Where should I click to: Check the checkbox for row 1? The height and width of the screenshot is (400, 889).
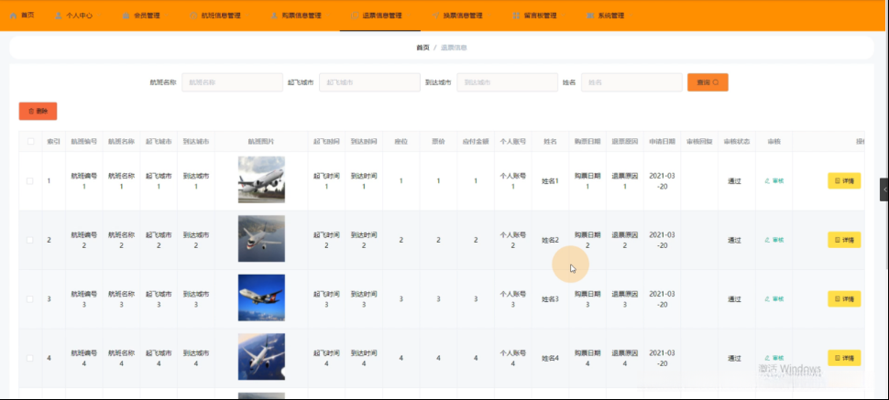[x=30, y=181]
